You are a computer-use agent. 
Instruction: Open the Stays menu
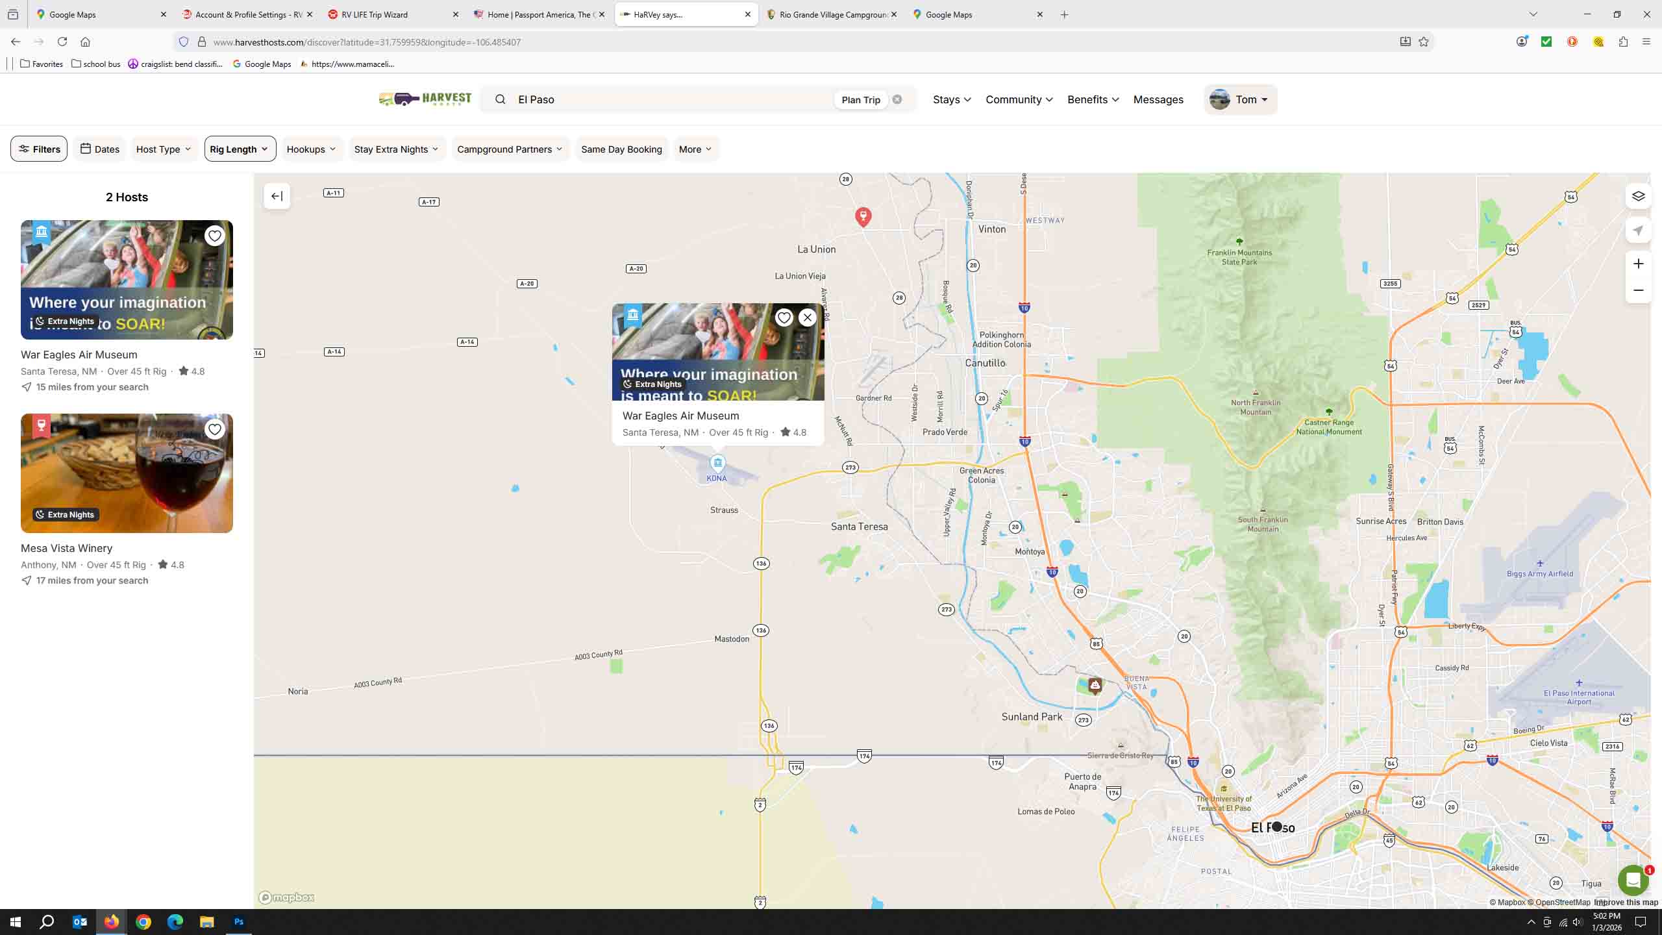tap(952, 99)
